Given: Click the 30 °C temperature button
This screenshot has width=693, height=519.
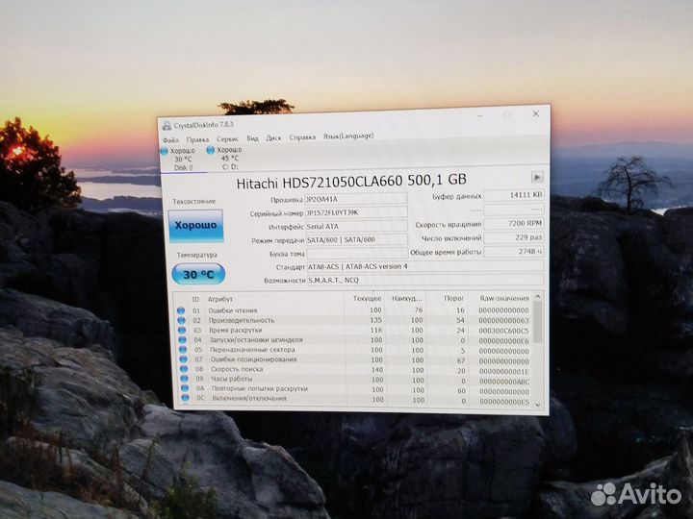Looking at the screenshot, I should 198,274.
